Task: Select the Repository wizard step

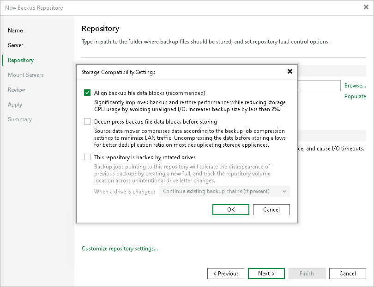Action: [x=21, y=60]
